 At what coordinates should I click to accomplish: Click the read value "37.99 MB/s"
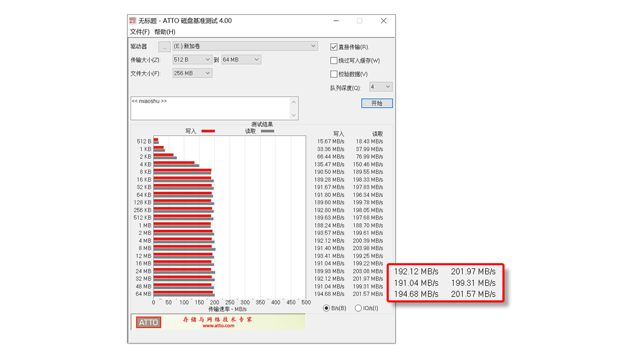[370, 149]
